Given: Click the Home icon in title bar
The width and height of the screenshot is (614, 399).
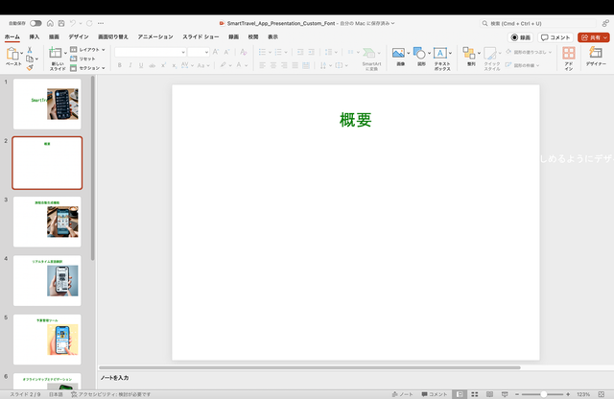Looking at the screenshot, I should 49,22.
